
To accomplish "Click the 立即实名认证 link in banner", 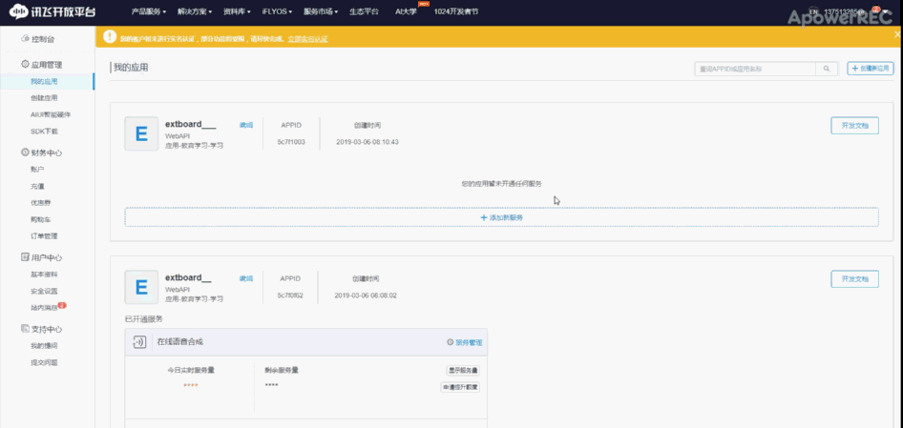I will pyautogui.click(x=307, y=39).
